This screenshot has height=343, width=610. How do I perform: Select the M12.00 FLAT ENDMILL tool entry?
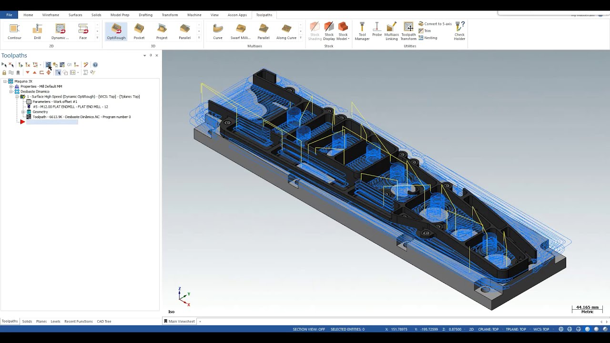pos(71,107)
